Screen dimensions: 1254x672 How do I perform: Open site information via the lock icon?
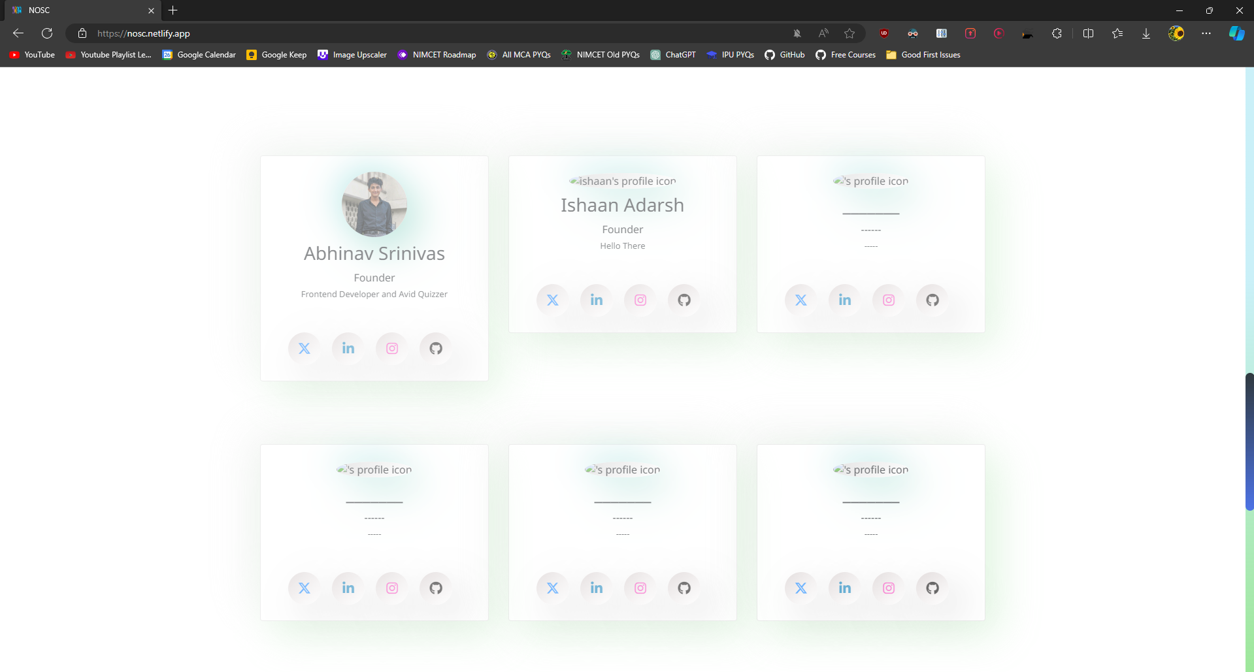coord(82,33)
